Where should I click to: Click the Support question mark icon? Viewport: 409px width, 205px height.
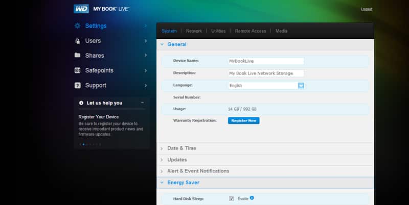pos(77,85)
